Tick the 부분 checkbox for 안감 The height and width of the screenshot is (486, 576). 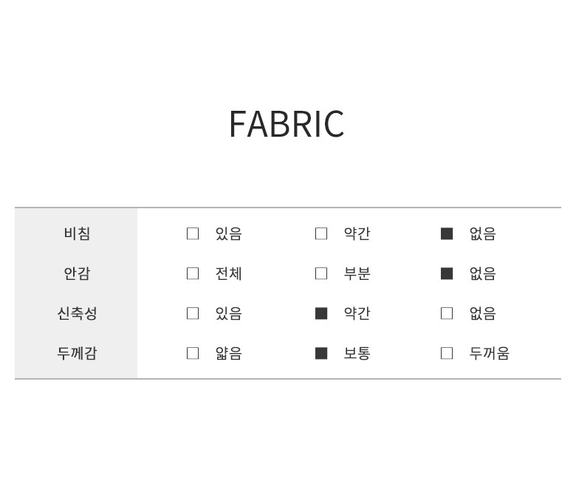(x=321, y=273)
